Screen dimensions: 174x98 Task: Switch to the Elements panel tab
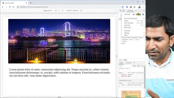coord(130,11)
